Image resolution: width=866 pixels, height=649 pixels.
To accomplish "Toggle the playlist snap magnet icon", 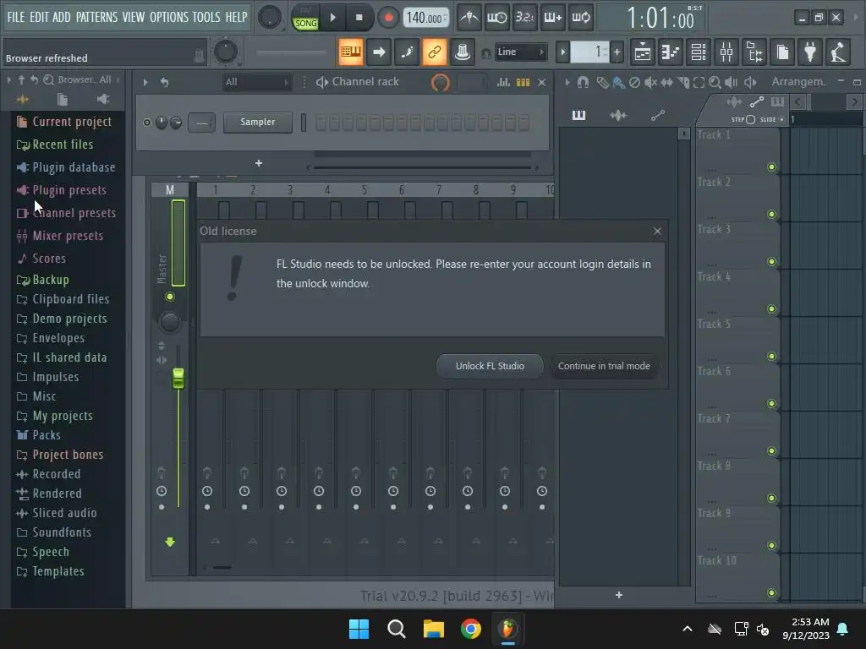I will pos(583,82).
